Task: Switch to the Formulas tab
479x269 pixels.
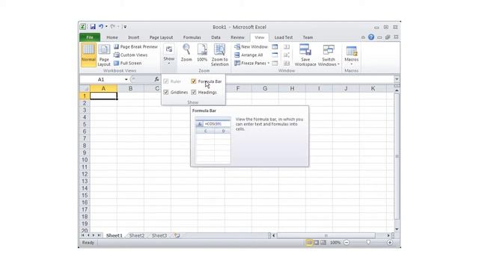Action: pyautogui.click(x=192, y=37)
